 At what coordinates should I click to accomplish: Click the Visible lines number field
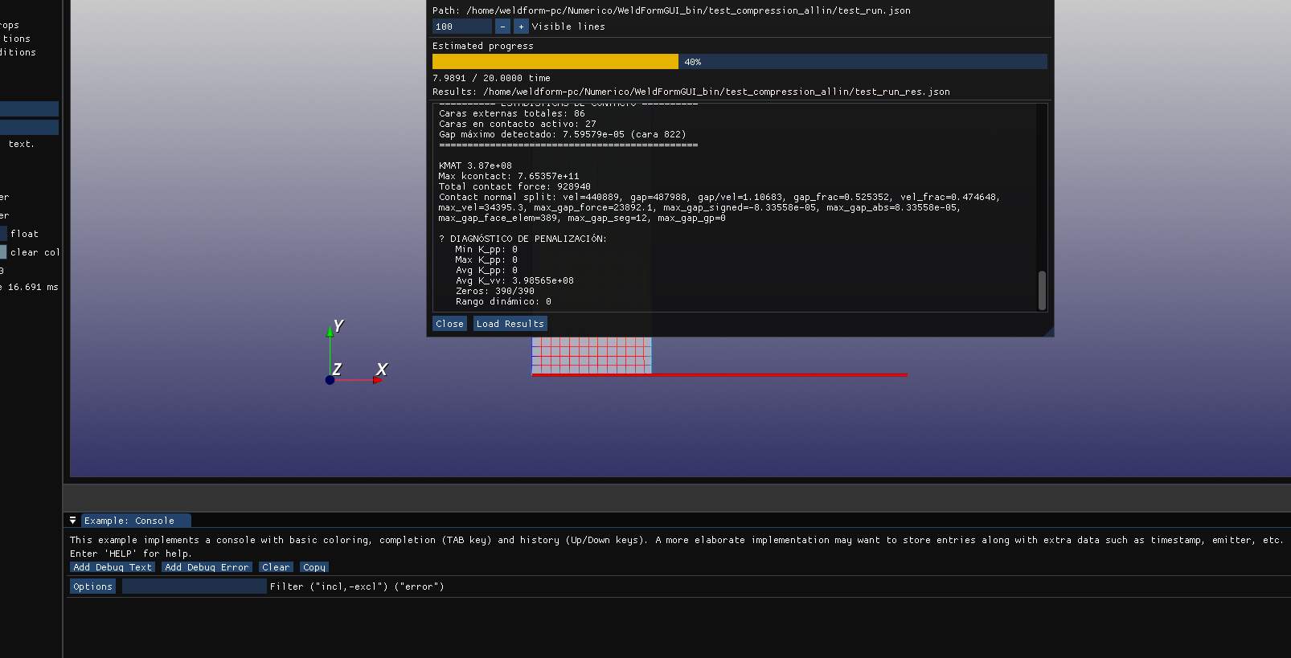461,27
